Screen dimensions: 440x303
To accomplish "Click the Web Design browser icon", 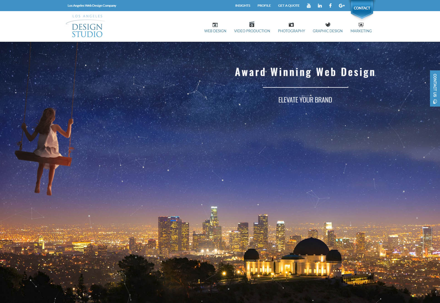I will tap(215, 25).
